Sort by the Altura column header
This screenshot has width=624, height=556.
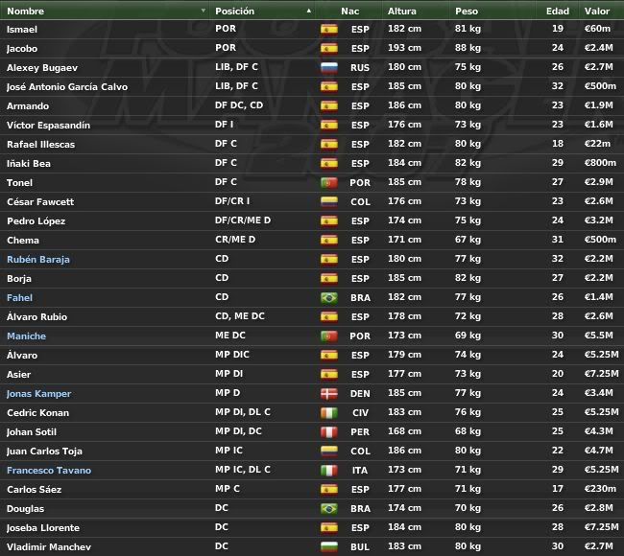coord(402,11)
